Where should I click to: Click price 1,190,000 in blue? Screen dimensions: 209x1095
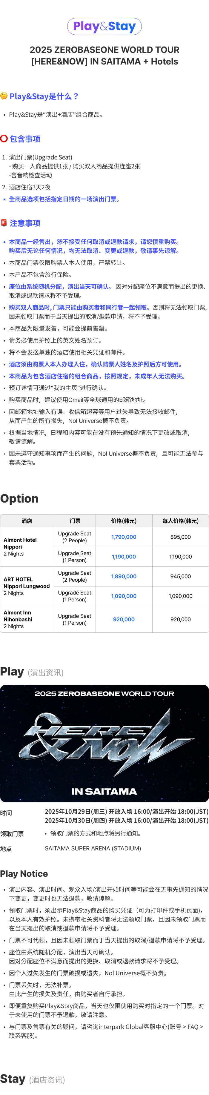pos(124,556)
